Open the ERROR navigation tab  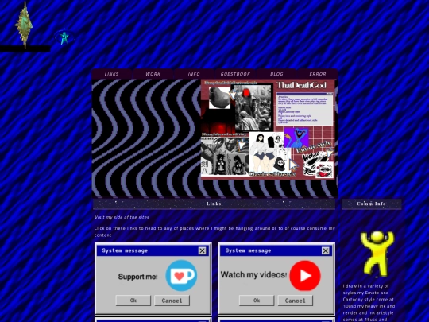pos(318,74)
